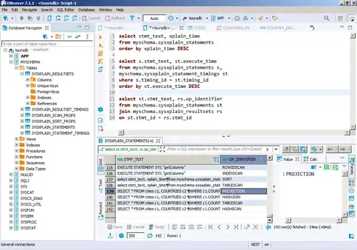
Task: Click the table name filter input field
Action: pyautogui.click(x=47, y=44)
